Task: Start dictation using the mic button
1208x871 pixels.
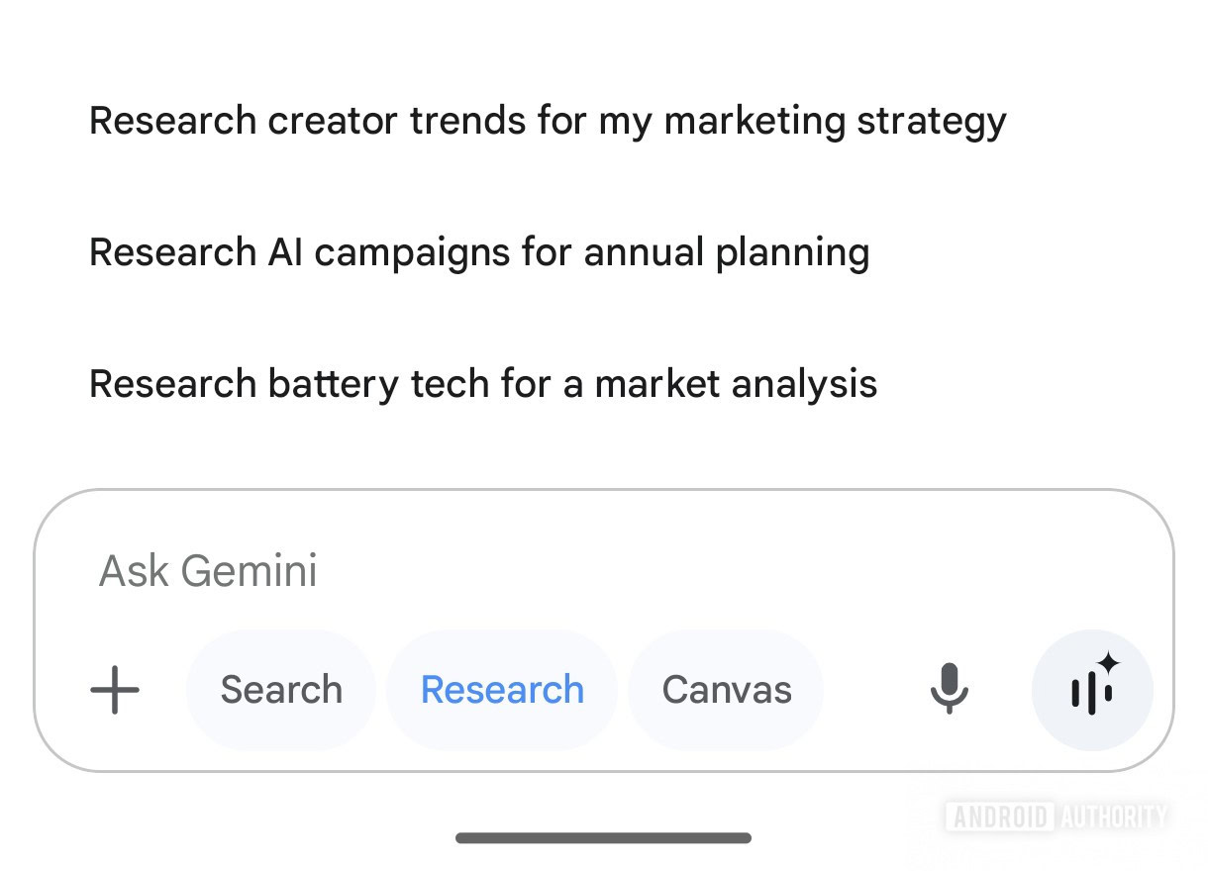Action: (x=949, y=690)
